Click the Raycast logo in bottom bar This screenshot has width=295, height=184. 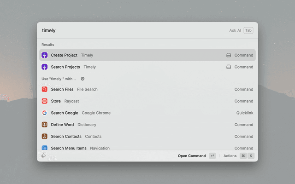point(43,156)
